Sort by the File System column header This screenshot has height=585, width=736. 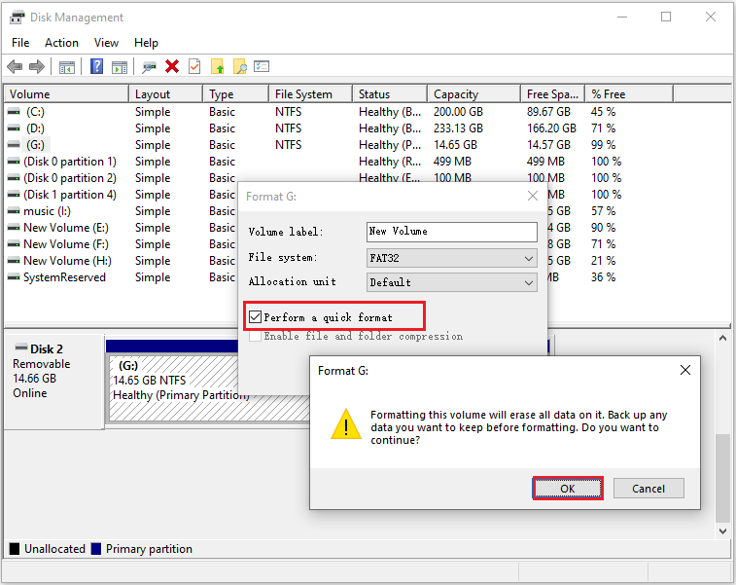[x=310, y=94]
